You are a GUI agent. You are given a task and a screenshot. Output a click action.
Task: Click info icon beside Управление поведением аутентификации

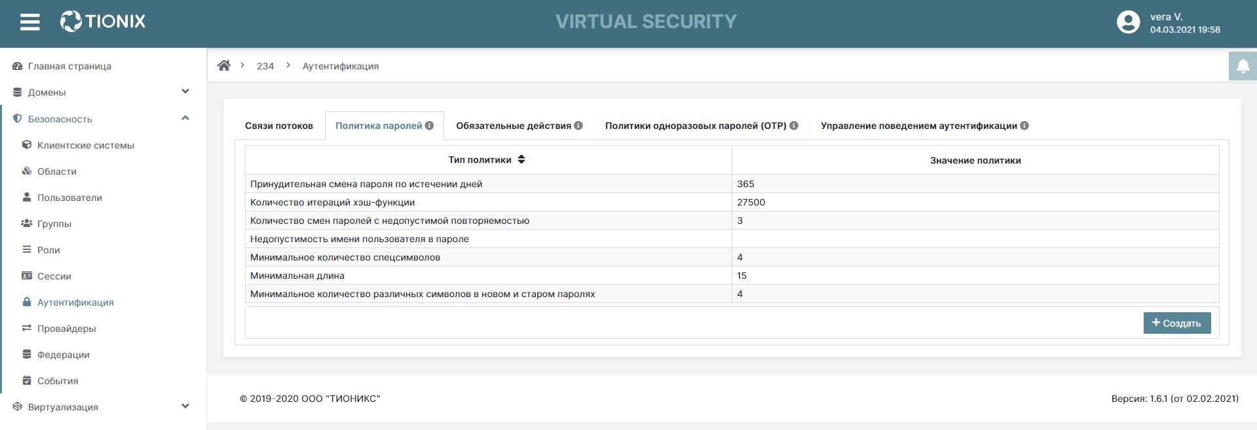(x=1024, y=126)
